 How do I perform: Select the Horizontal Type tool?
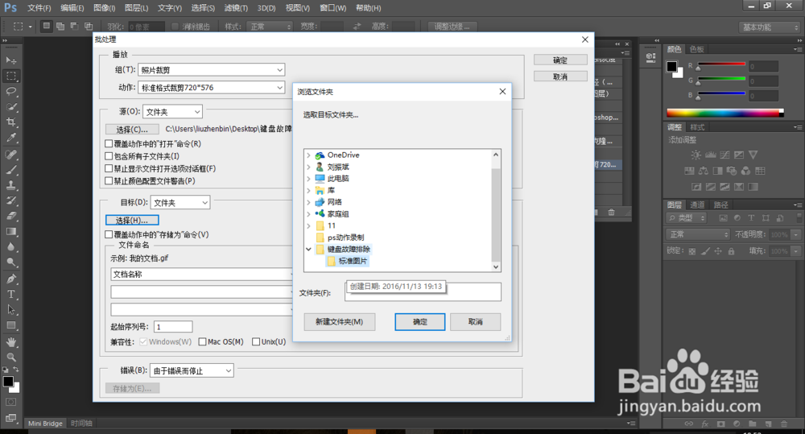click(10, 294)
